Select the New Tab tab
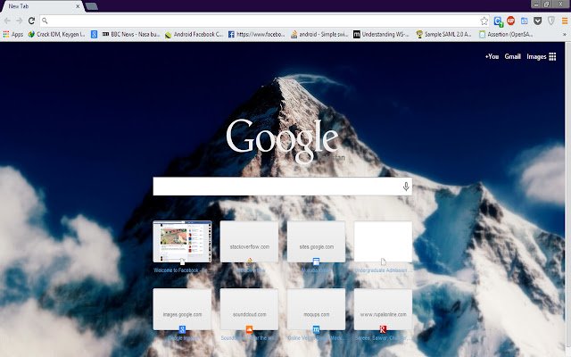 (42, 6)
